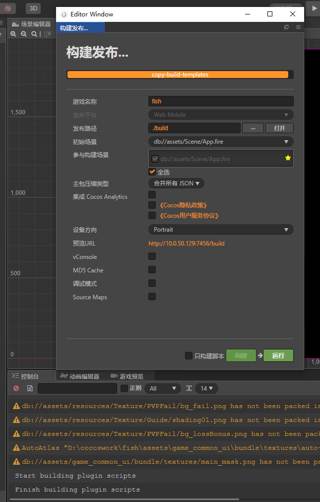Click the copy-build-templates progress bar
This screenshot has width=320, height=502.
(x=180, y=75)
